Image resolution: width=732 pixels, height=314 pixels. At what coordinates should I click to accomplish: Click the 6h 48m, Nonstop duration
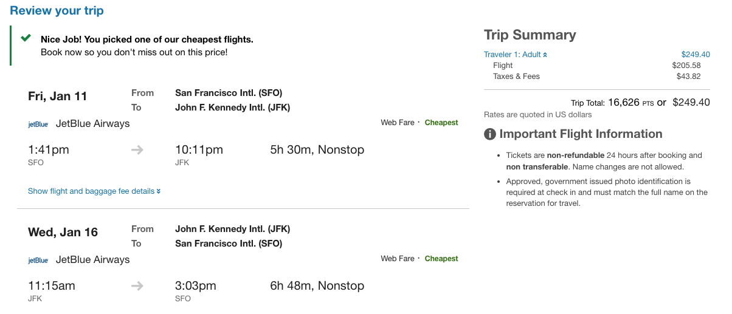(x=317, y=286)
